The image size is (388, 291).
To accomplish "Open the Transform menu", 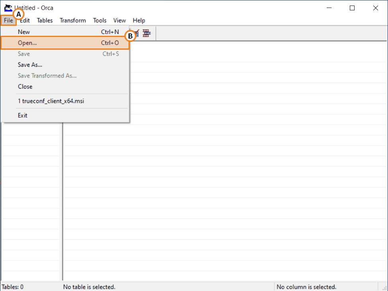I will pos(73,20).
